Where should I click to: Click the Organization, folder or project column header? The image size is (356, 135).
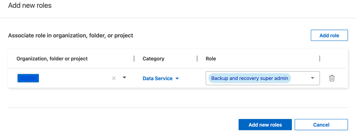52,59
